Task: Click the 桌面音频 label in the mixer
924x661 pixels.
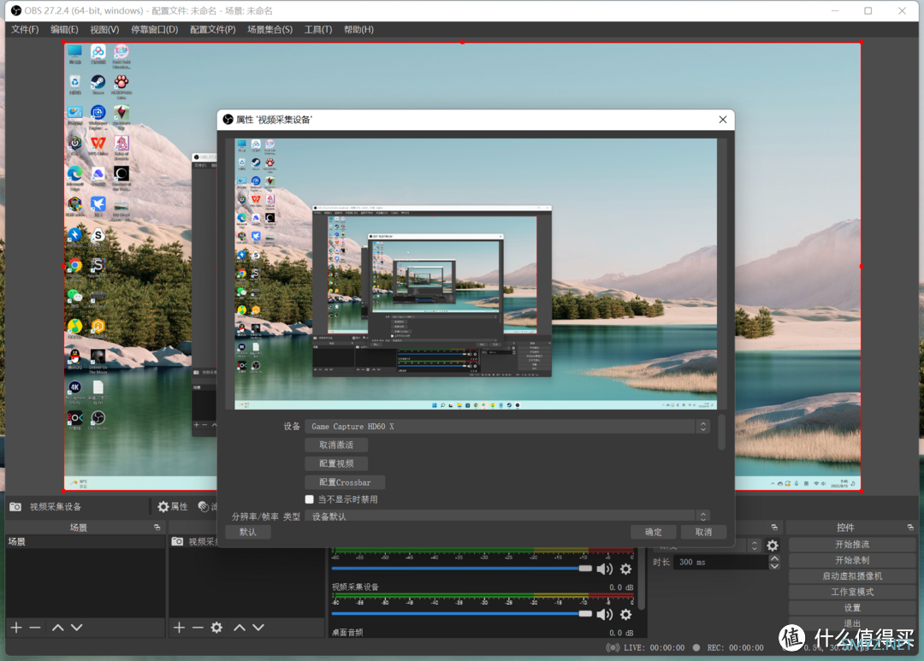Action: 347,633
